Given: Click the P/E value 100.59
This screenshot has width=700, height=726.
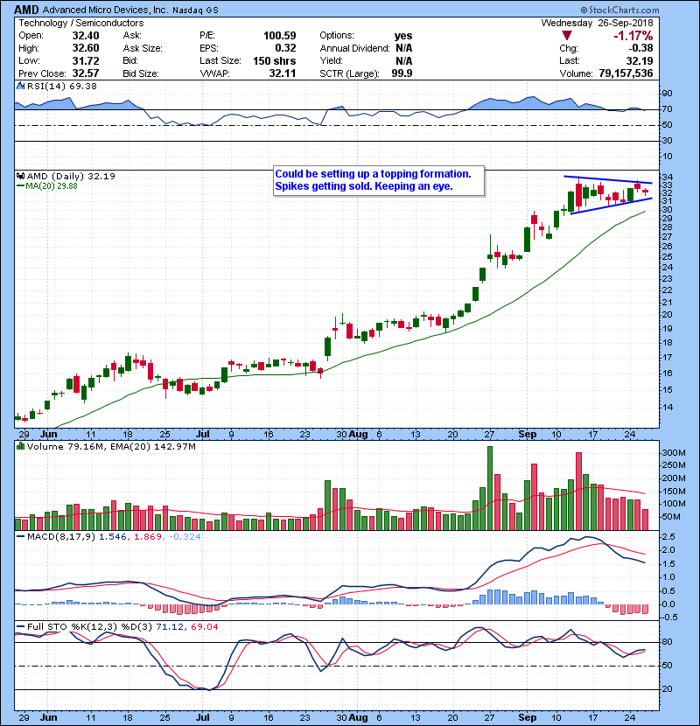Looking at the screenshot, I should tap(279, 36).
